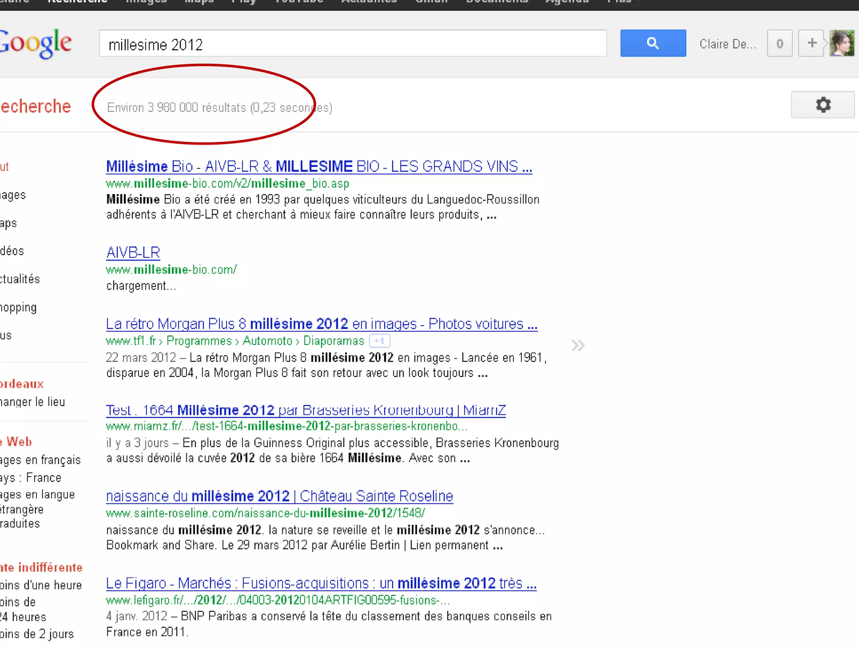The width and height of the screenshot is (859, 645).
Task: Filter results to Moins de 2 jours
Action: click(37, 634)
